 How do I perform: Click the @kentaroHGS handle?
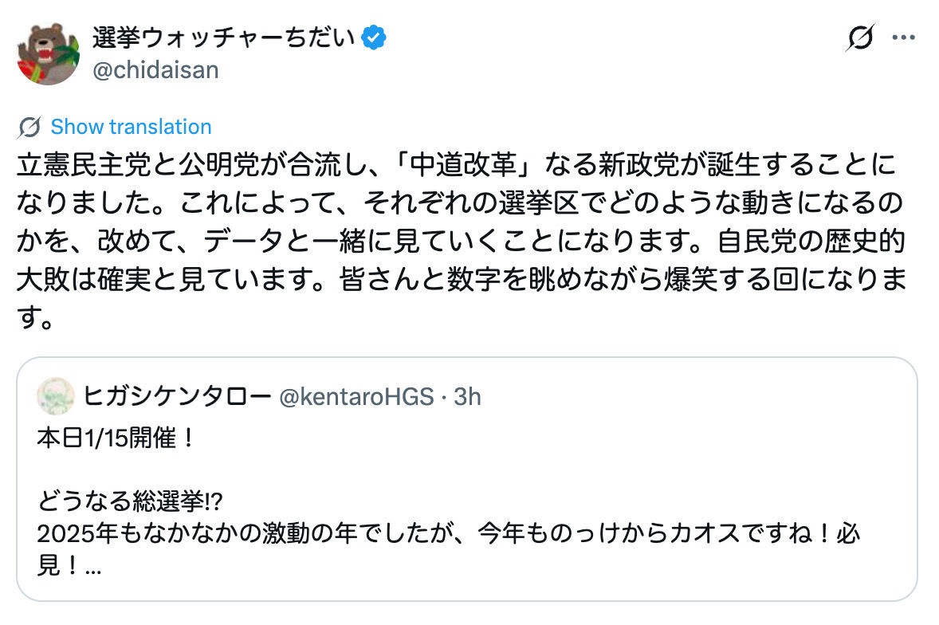pyautogui.click(x=356, y=395)
